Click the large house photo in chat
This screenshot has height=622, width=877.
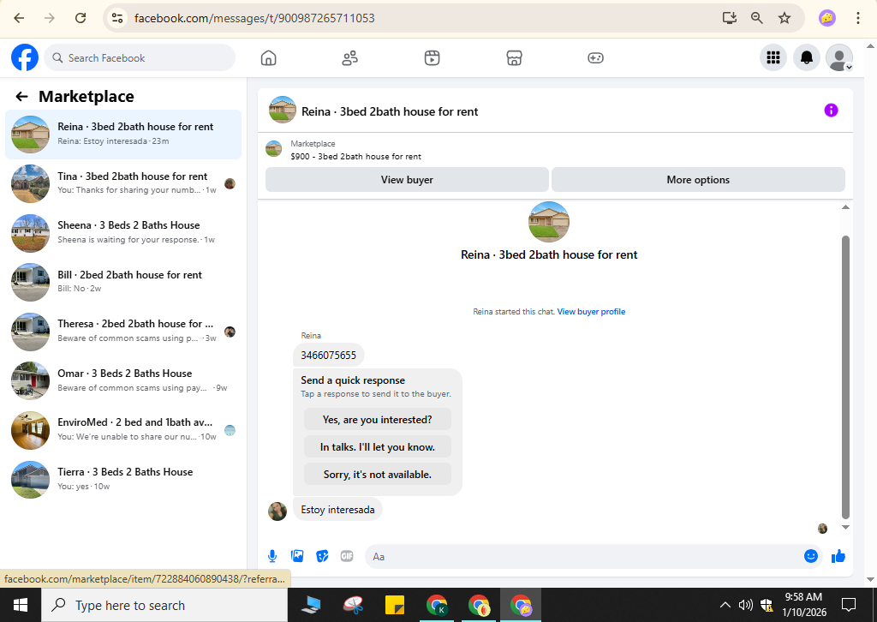(x=549, y=222)
